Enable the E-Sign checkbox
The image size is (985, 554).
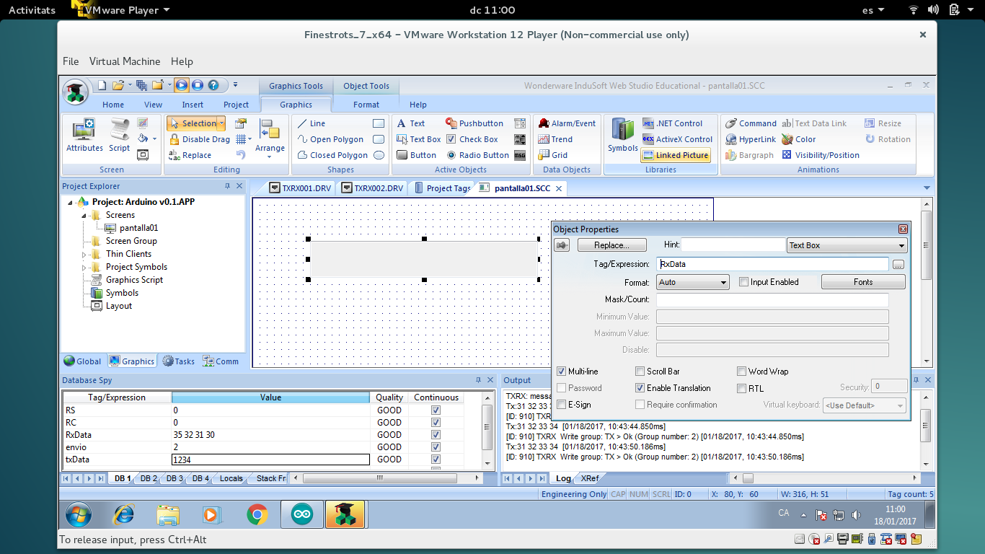tap(562, 405)
